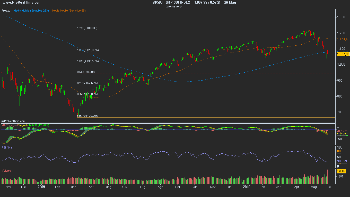
Task: Click the MACD-signal indicator label
Action: coord(10,125)
